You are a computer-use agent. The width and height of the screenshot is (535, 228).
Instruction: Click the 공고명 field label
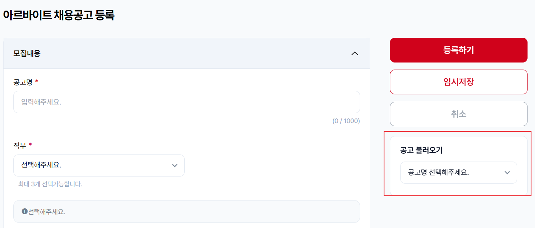point(23,82)
